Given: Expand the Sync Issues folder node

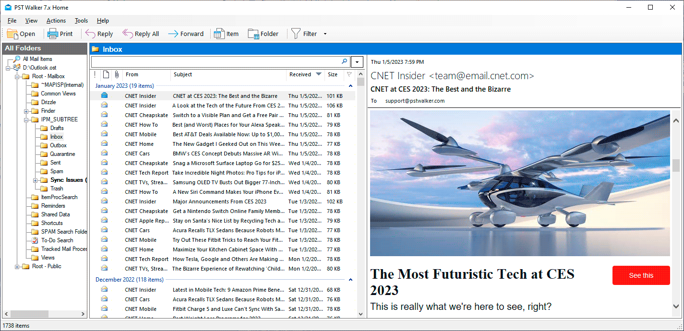Looking at the screenshot, I should (x=36, y=180).
